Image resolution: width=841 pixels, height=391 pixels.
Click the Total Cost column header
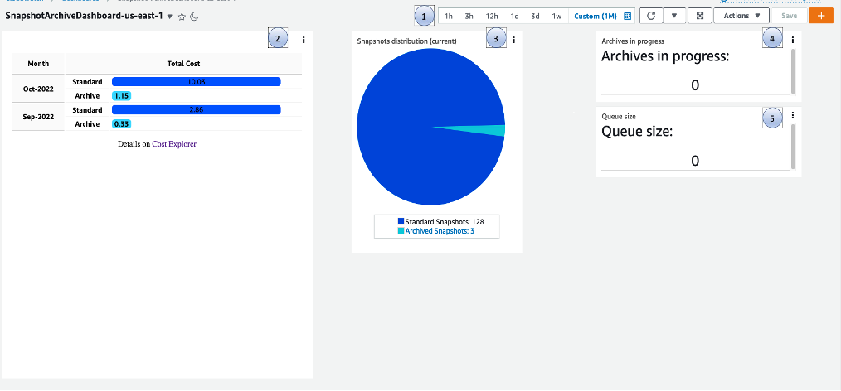[183, 64]
